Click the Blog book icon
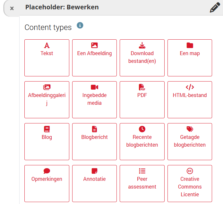 coord(47,129)
